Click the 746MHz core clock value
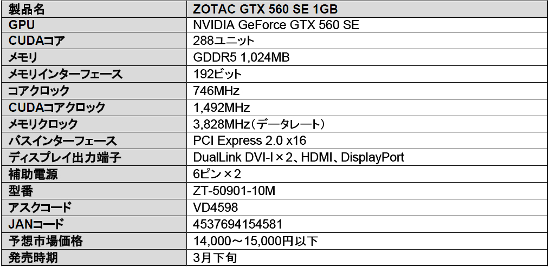 [216, 91]
